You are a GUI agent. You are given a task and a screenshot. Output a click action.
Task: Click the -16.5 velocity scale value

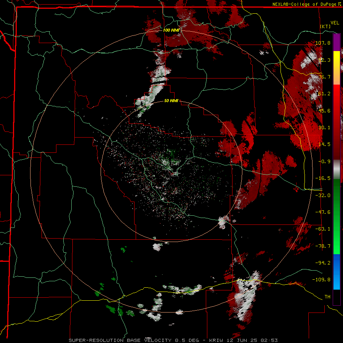tap(323, 178)
